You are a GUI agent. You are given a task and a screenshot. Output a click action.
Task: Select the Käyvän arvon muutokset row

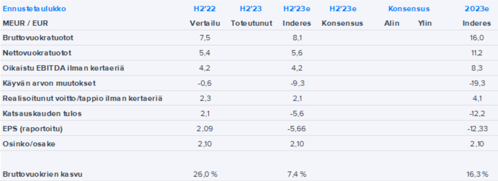(x=49, y=83)
